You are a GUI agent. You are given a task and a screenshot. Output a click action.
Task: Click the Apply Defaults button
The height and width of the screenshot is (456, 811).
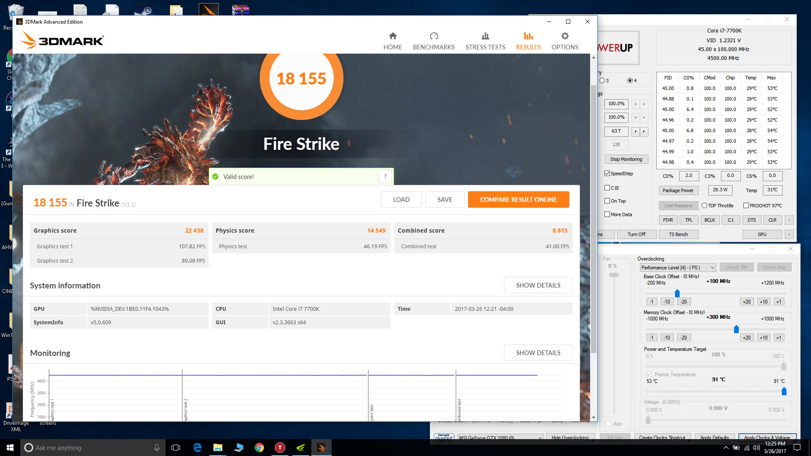(x=714, y=437)
